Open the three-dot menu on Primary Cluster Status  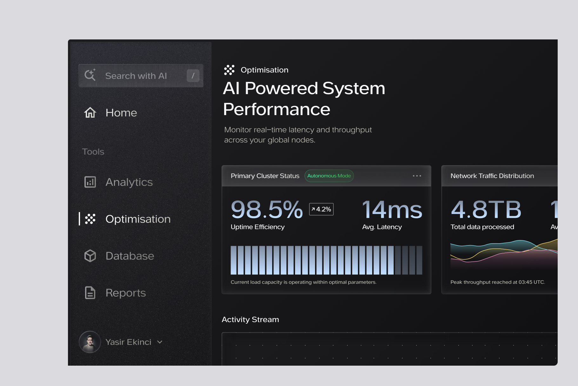pos(417,176)
